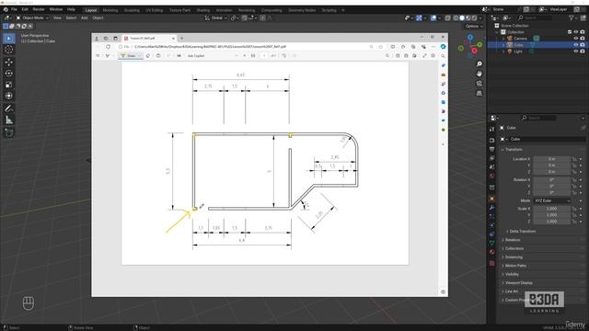The height and width of the screenshot is (331, 589).
Task: Toggle Light visibility eye in outliner
Action: (x=576, y=51)
